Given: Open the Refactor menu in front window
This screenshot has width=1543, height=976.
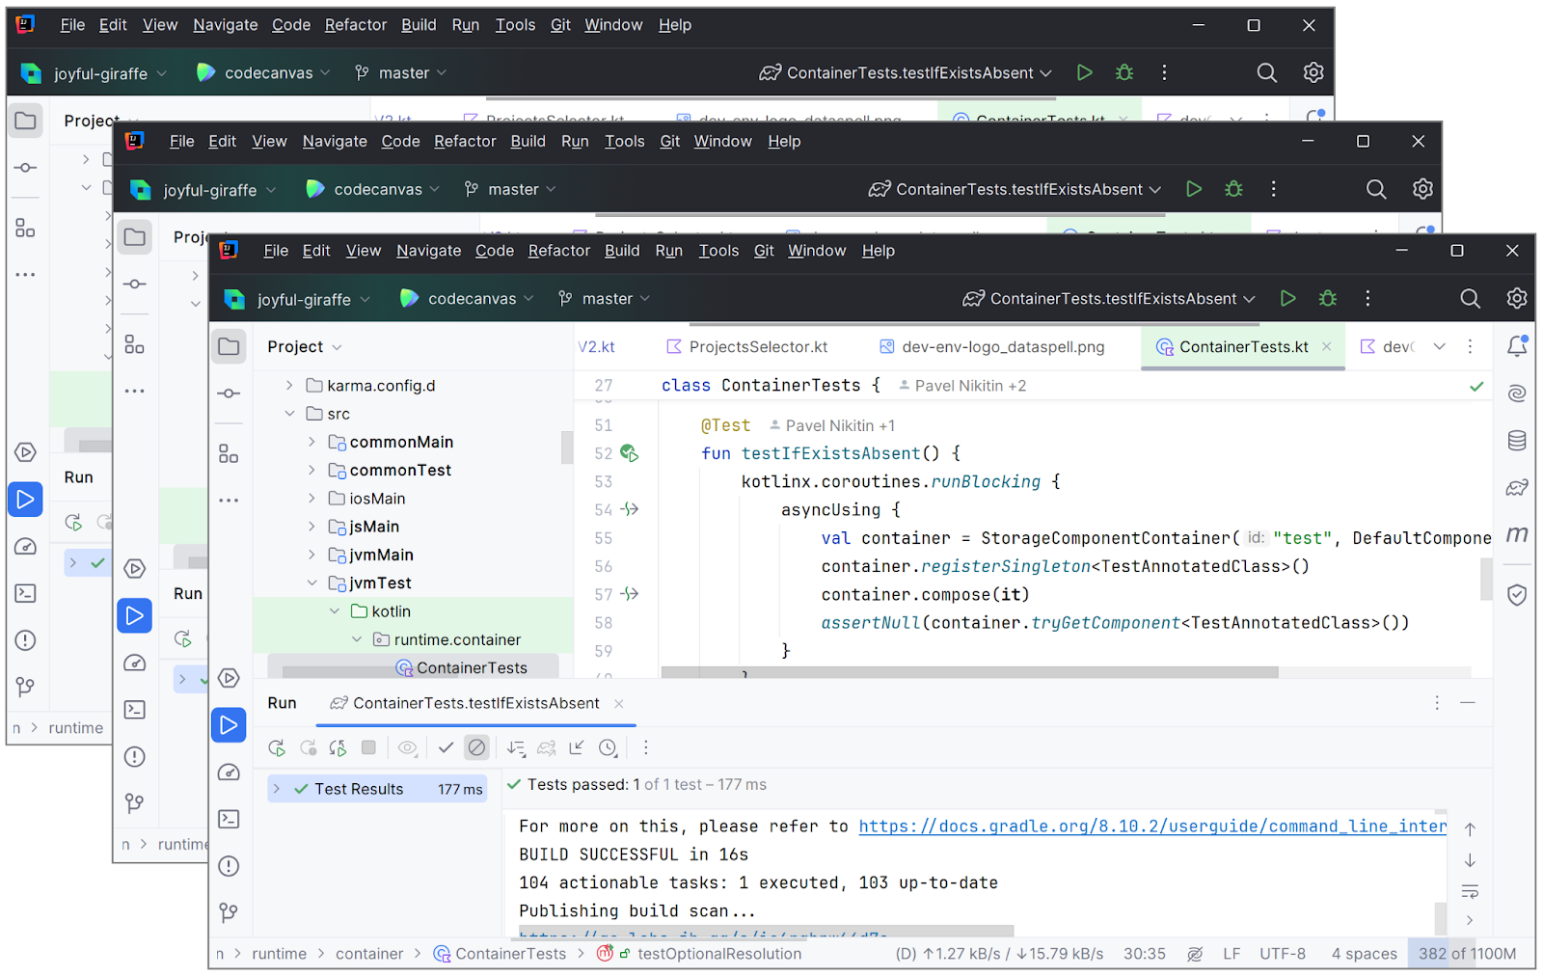Looking at the screenshot, I should 558,251.
